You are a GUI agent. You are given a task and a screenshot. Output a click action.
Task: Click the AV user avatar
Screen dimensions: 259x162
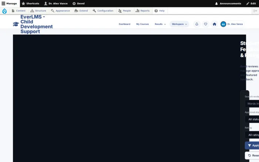(x=223, y=24)
